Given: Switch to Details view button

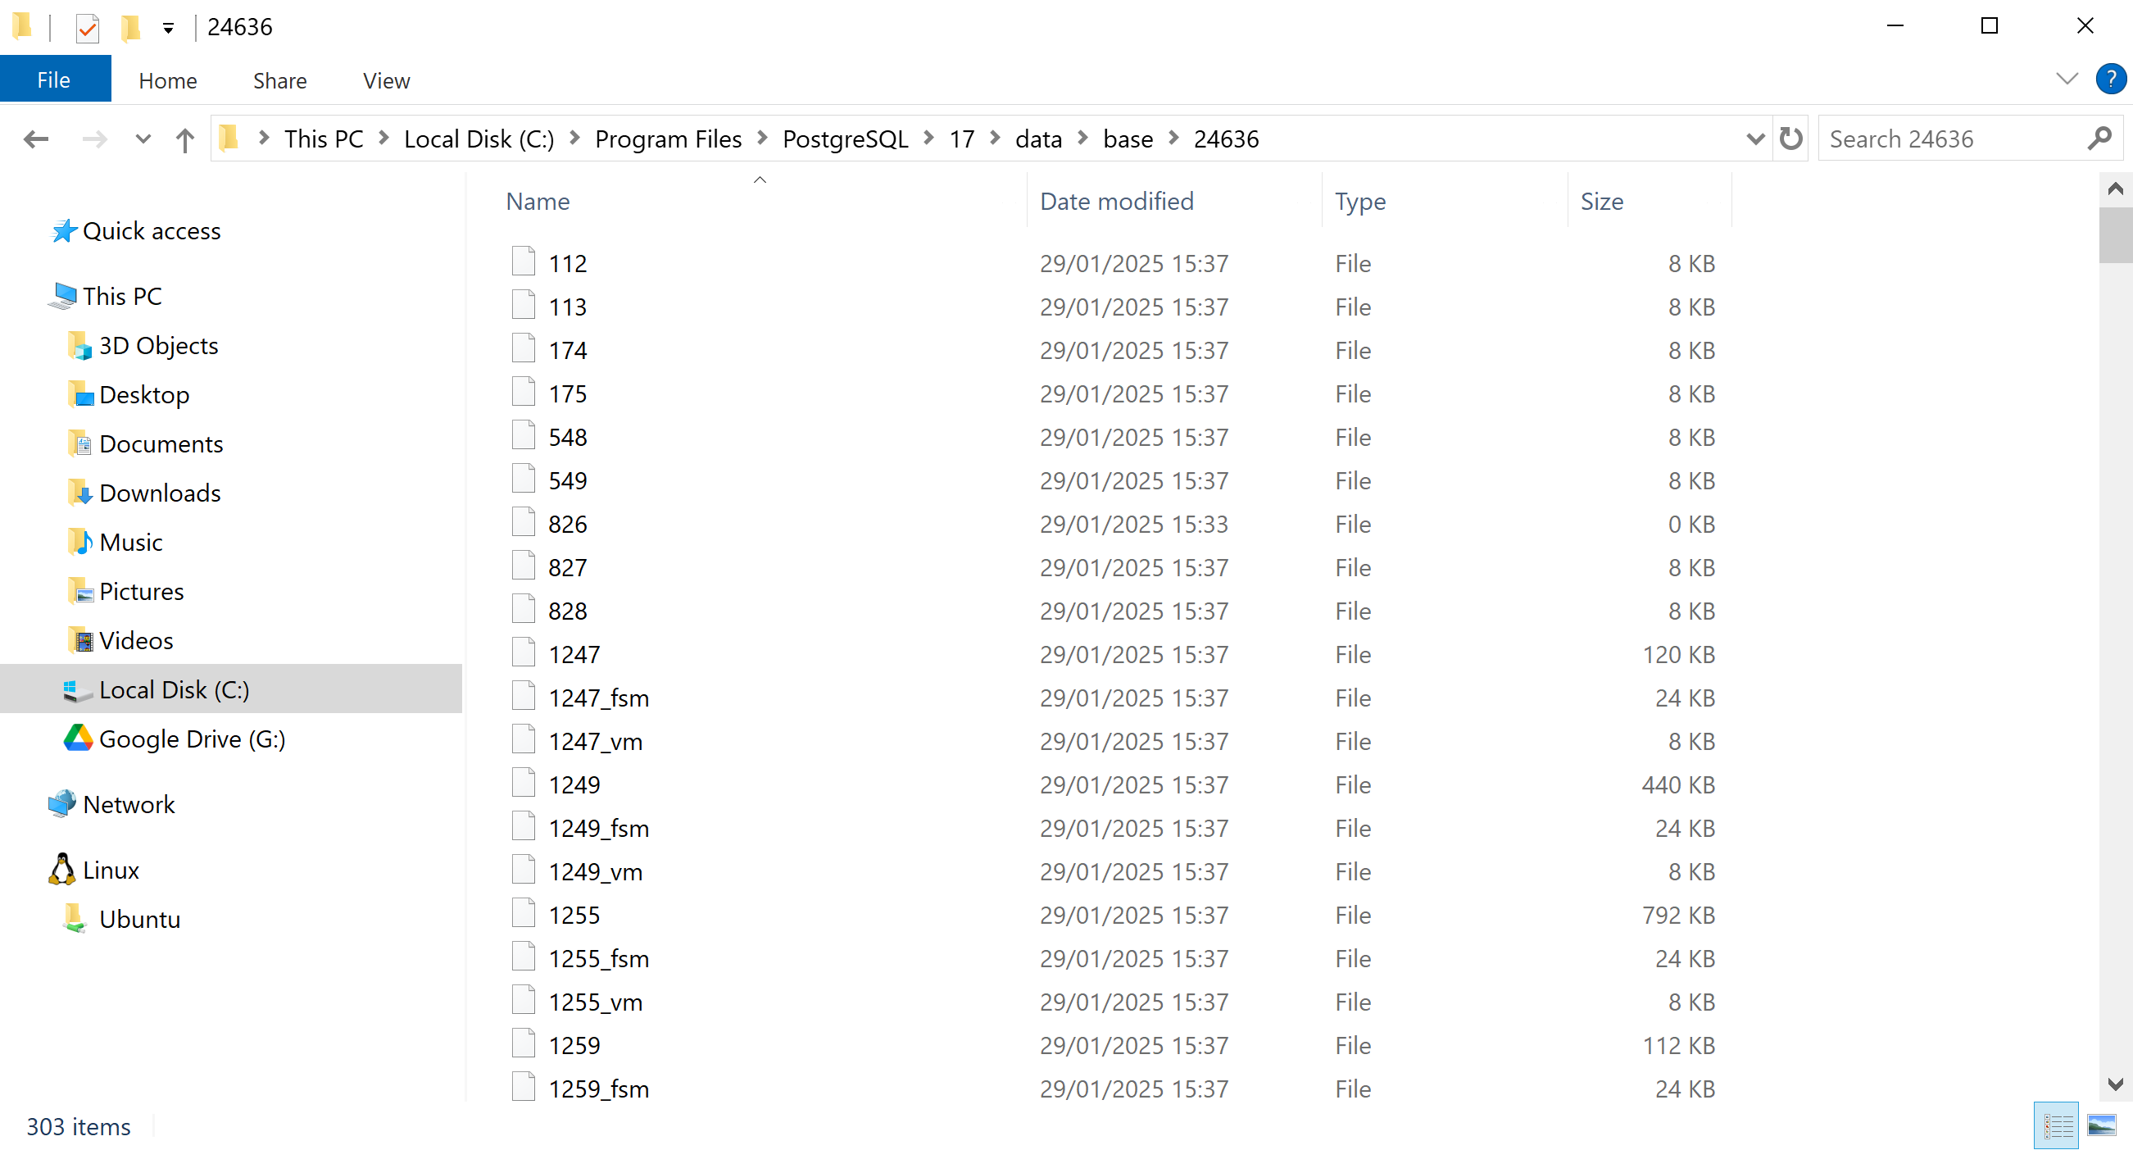Looking at the screenshot, I should pos(2057,1125).
